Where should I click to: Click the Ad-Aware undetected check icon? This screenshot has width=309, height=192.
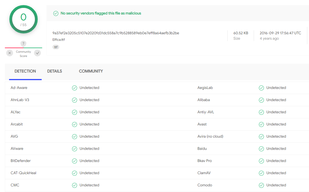(75, 88)
